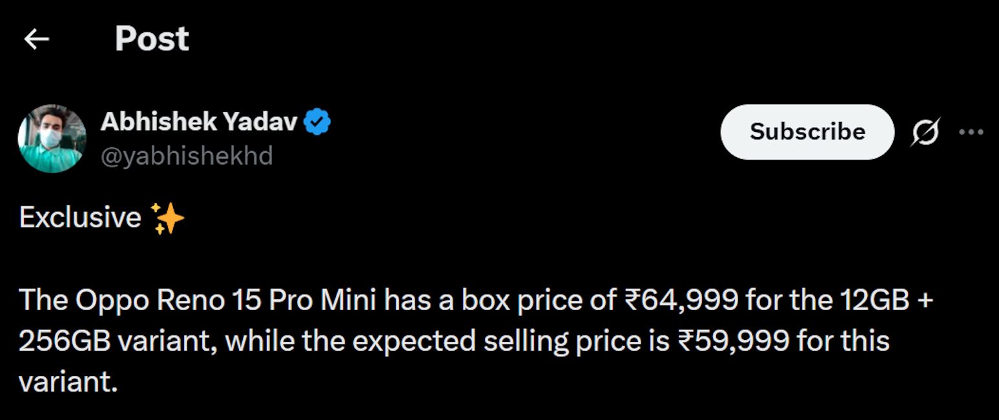999x420 pixels.
Task: Click Abhishek Yadav's profile picture
Action: (x=52, y=138)
